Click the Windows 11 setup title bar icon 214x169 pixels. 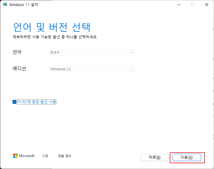pyautogui.click(x=5, y=4)
